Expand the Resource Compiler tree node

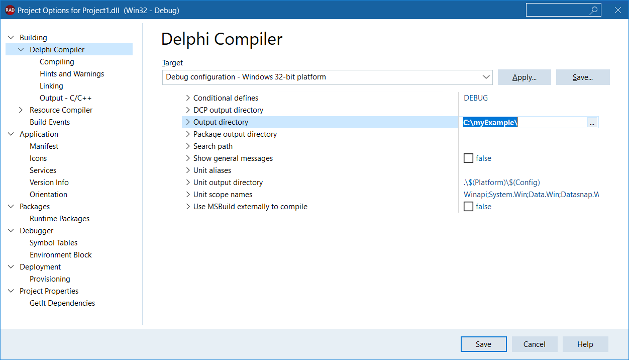click(21, 110)
